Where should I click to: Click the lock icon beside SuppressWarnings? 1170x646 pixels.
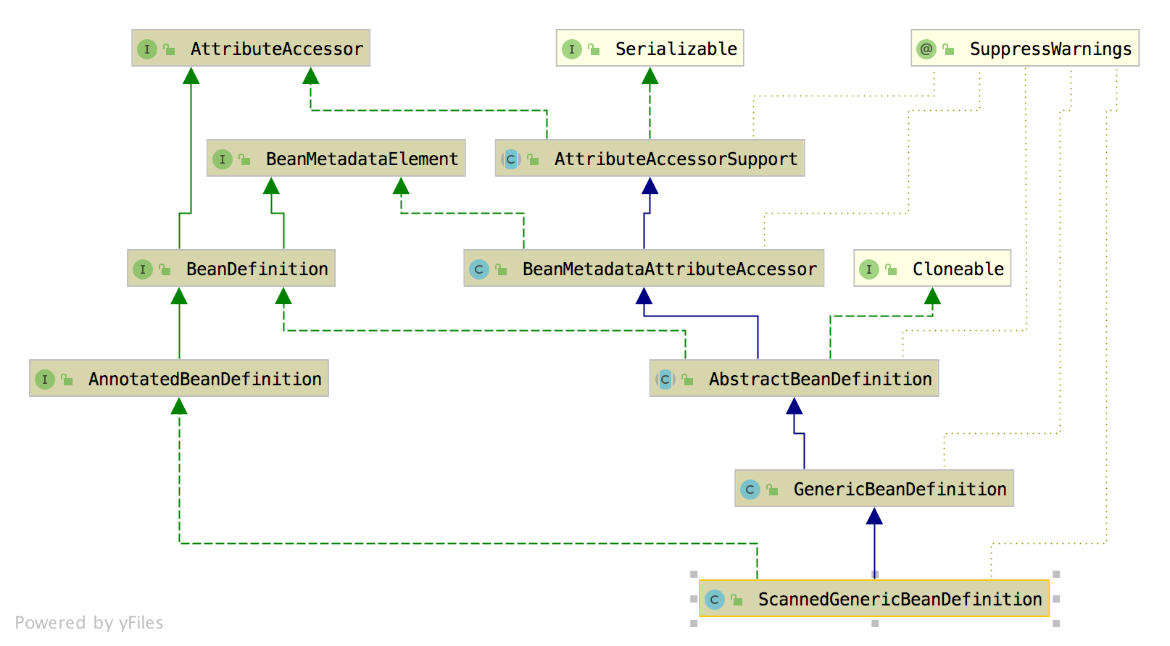point(948,49)
